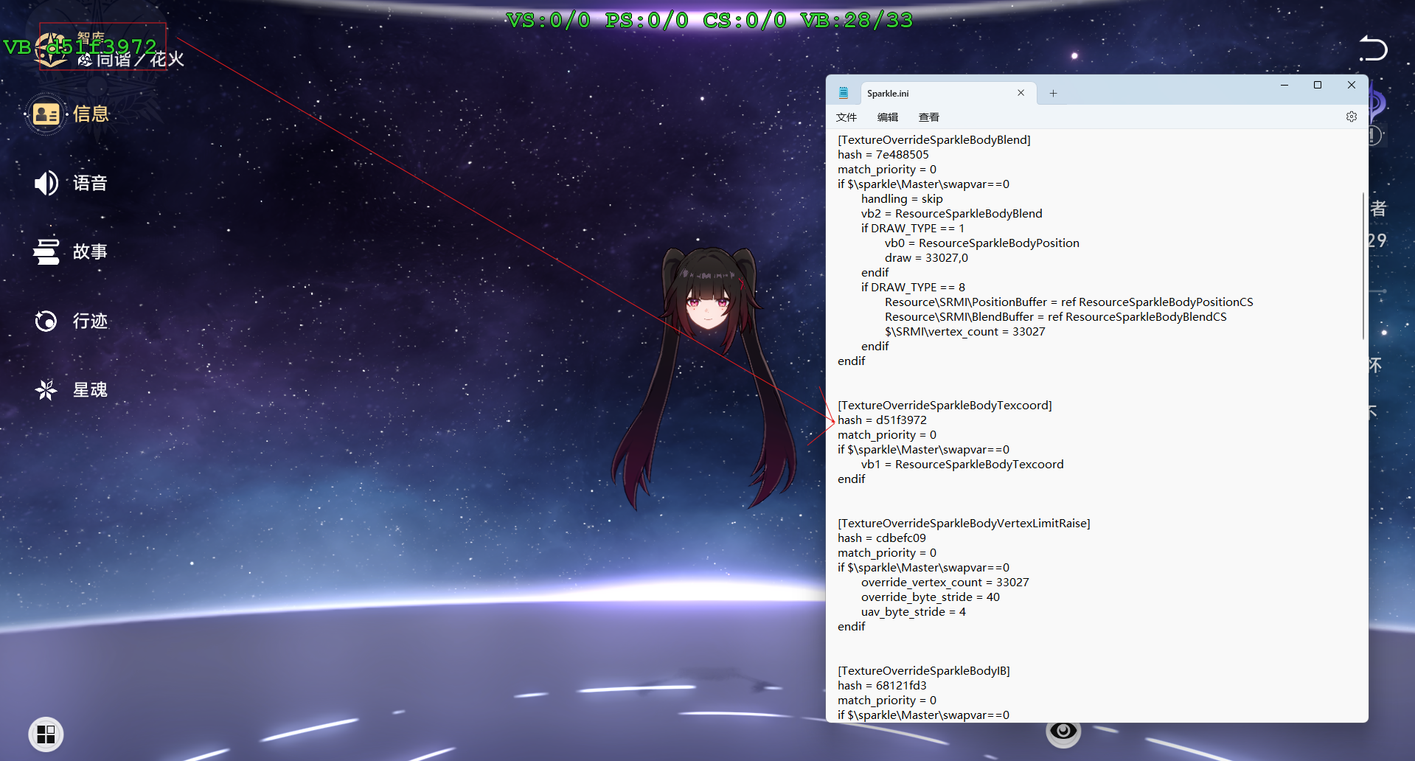Viewport: 1415px width, 761px height.
Task: Click the line 'handling = skip'
Action: coord(902,199)
